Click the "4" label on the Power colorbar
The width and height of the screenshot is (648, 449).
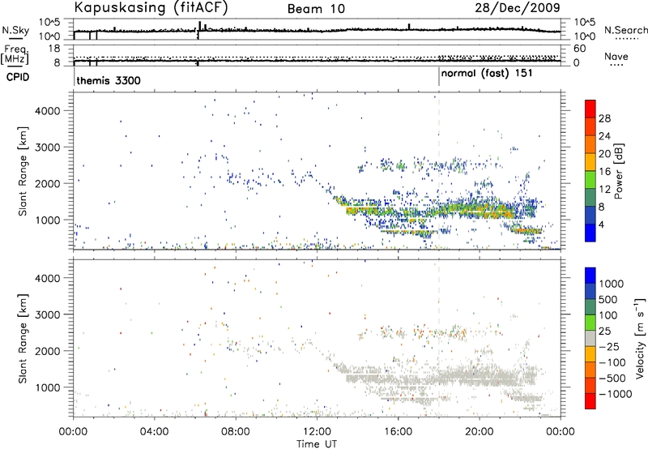(x=602, y=224)
